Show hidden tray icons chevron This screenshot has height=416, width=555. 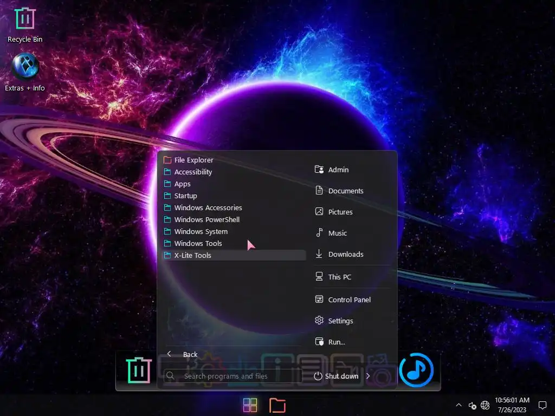pos(459,405)
